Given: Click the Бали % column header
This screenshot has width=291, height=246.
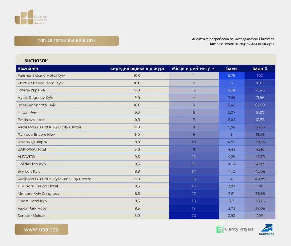Looking at the screenshot, I should point(260,68).
